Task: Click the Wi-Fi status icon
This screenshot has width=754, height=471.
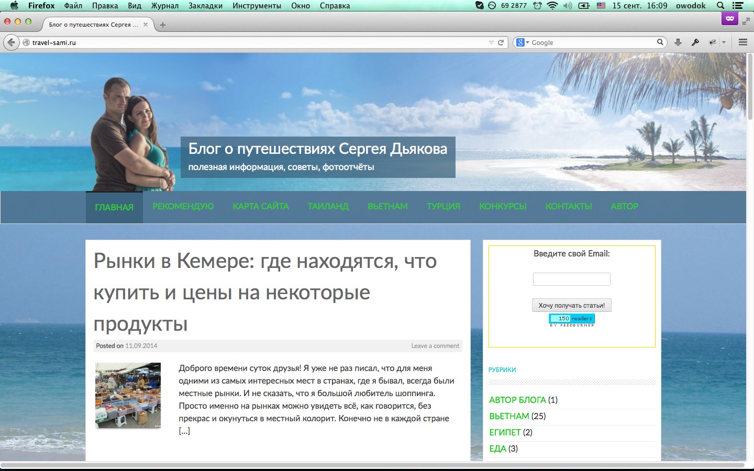Action: point(552,6)
